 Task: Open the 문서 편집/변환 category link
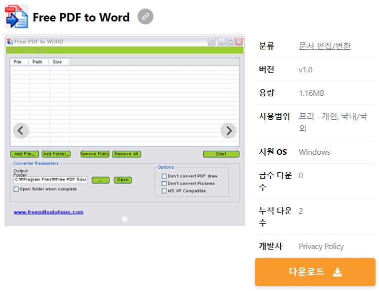pyautogui.click(x=324, y=46)
